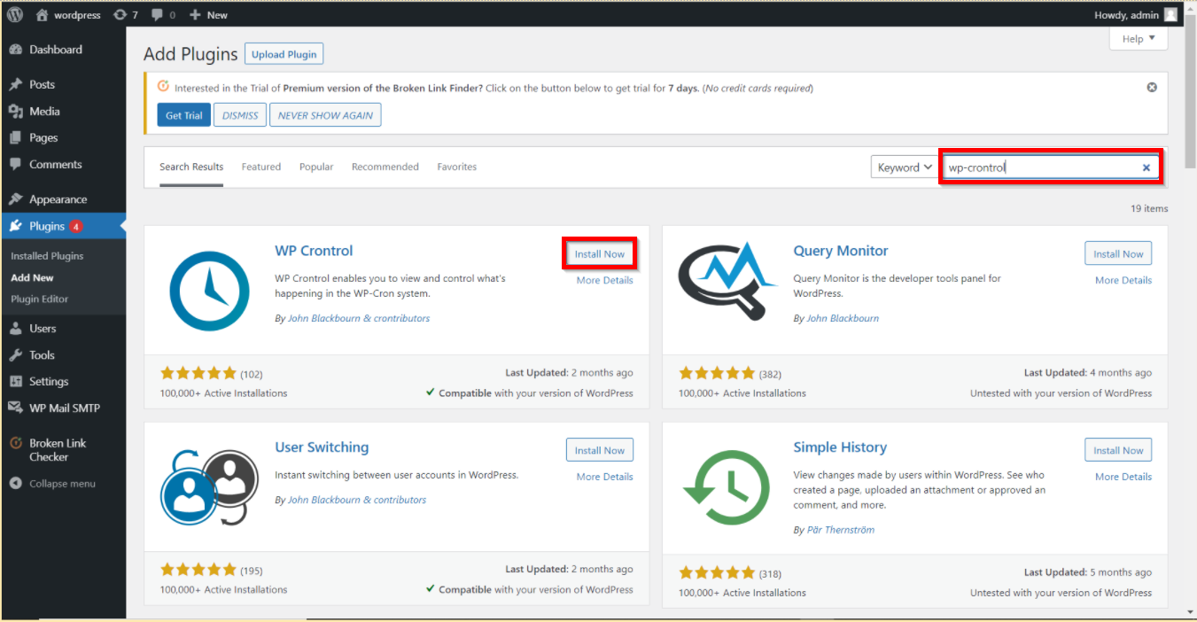Open the Media library menu

[63, 111]
